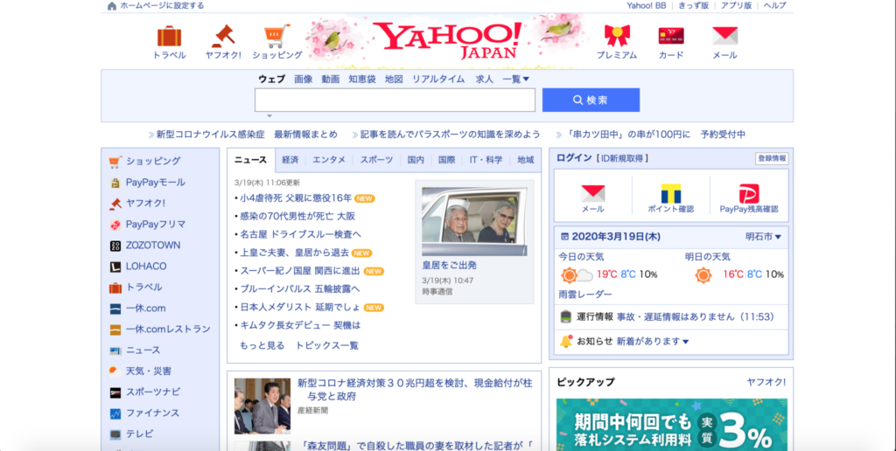Open 皇居をご出発 car photo thumbnail

474,221
